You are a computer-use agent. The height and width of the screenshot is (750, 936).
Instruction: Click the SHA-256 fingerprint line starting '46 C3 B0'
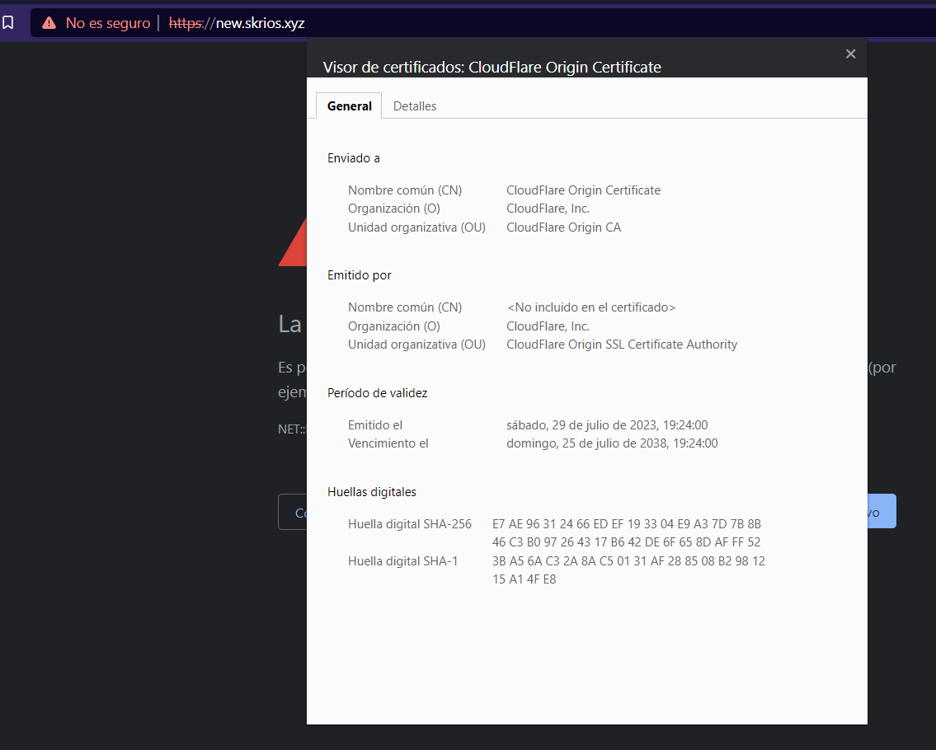tap(626, 541)
